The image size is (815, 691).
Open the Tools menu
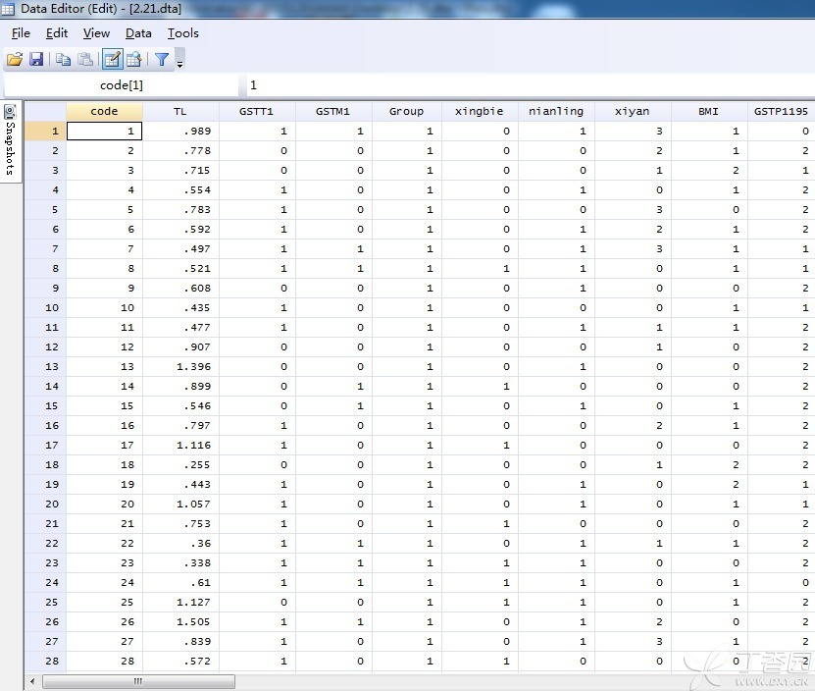coord(182,32)
